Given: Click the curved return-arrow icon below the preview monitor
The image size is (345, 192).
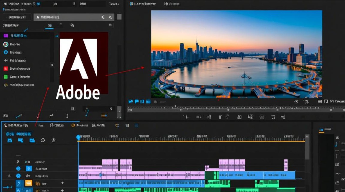Looking at the screenshot, I should coord(283,117).
